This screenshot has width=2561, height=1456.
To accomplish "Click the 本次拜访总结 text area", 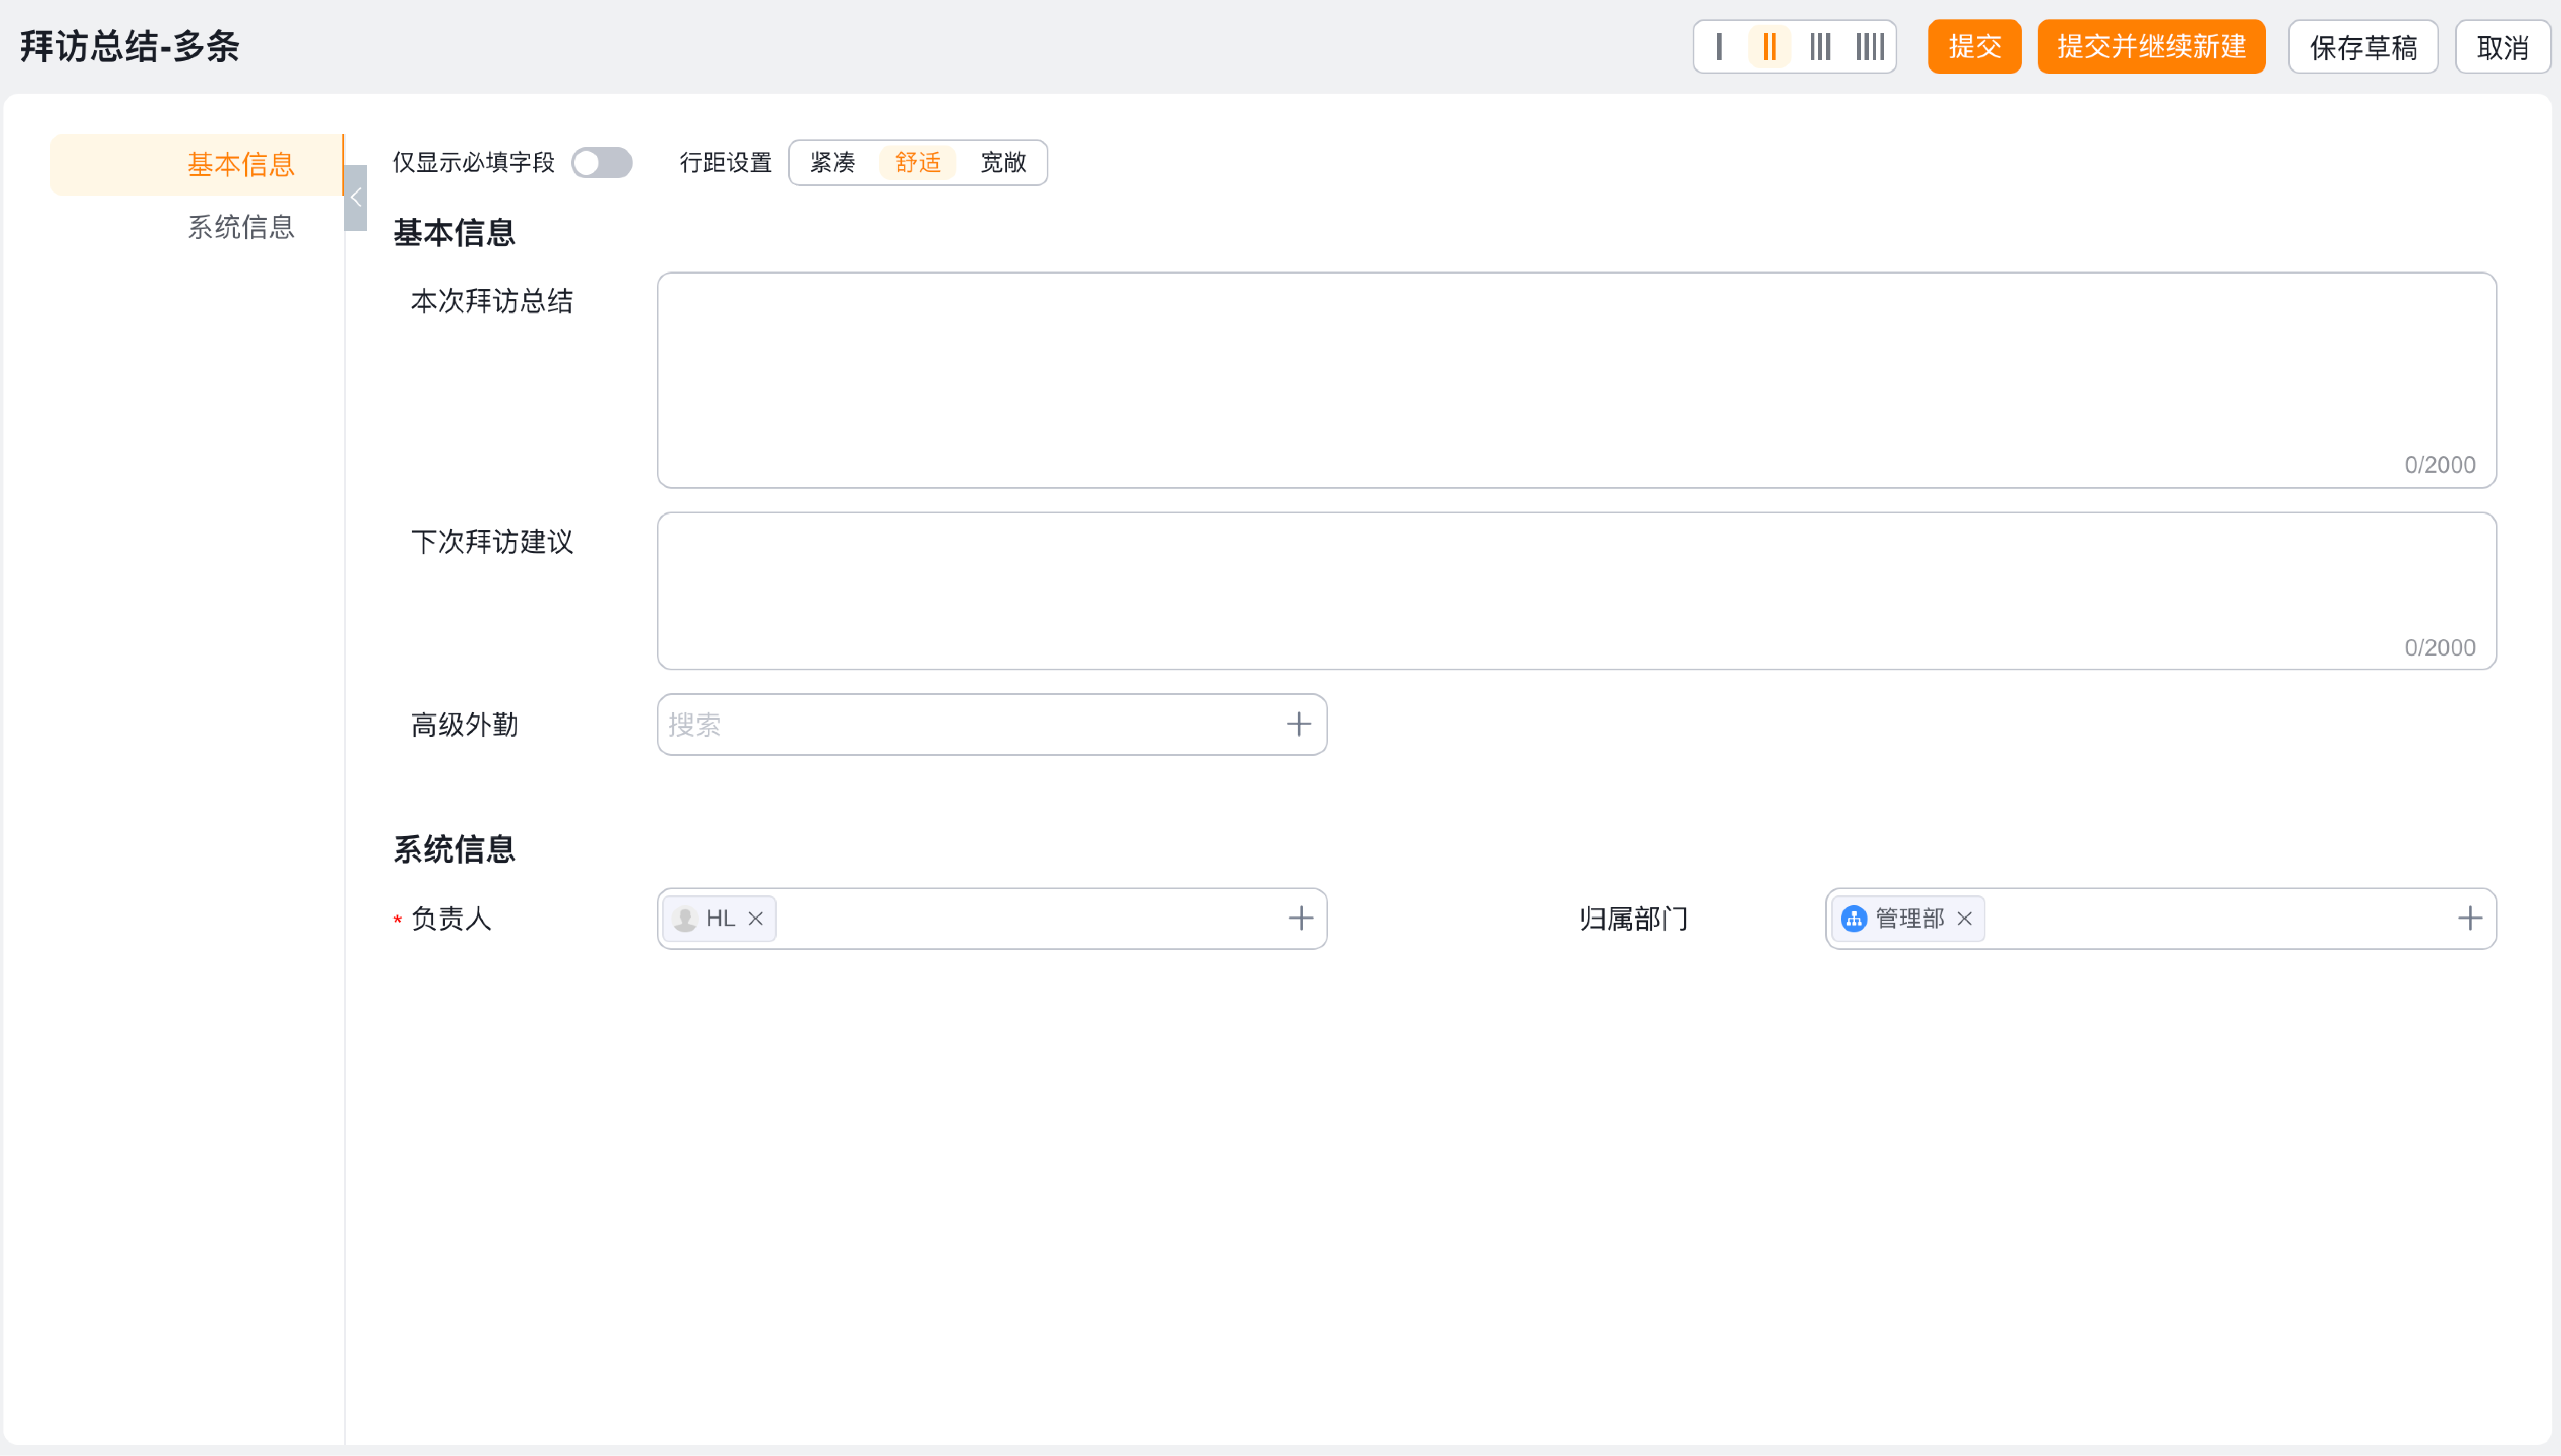I will coord(1576,380).
